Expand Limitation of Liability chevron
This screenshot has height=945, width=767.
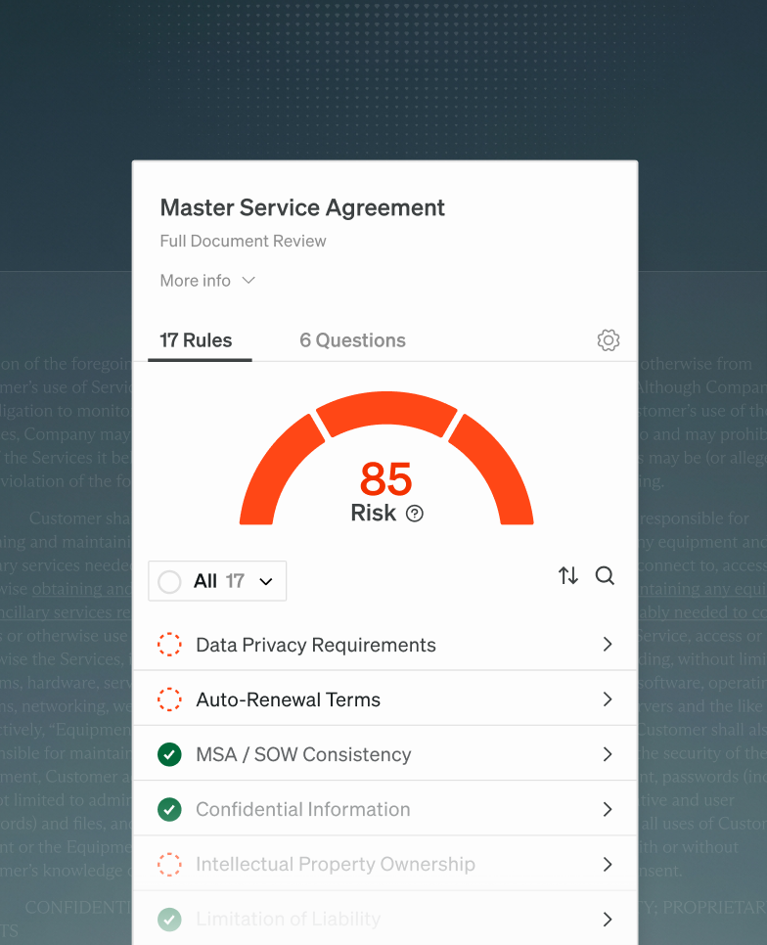pyautogui.click(x=608, y=920)
